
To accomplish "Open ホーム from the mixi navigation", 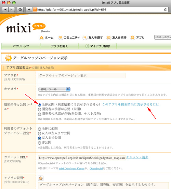I will pyautogui.click(x=46, y=38).
